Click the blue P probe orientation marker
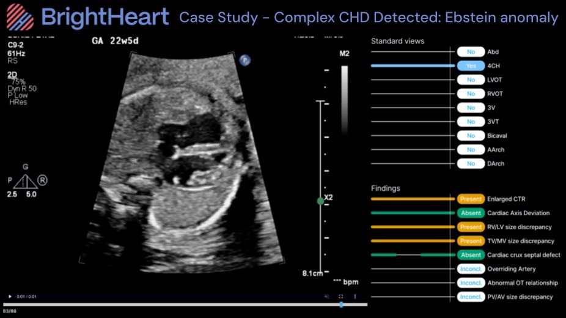 [245, 60]
